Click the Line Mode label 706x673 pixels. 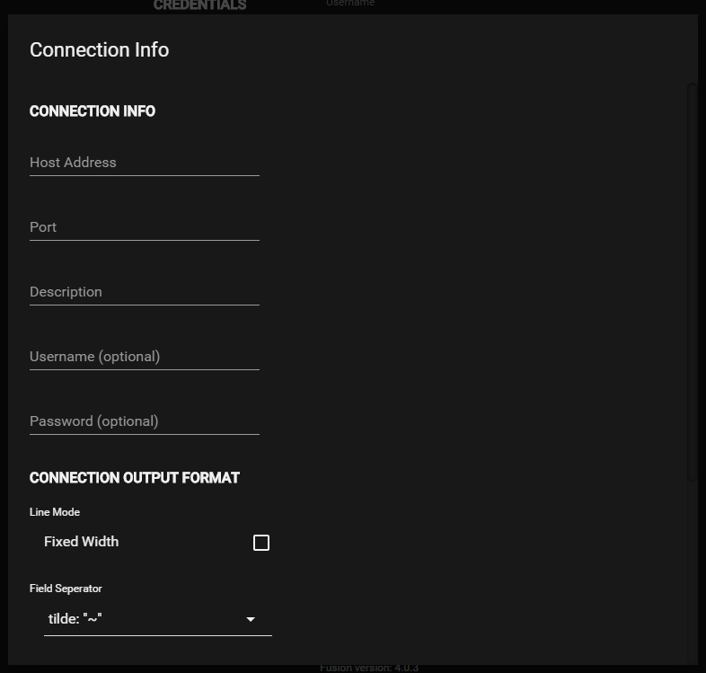click(x=55, y=512)
